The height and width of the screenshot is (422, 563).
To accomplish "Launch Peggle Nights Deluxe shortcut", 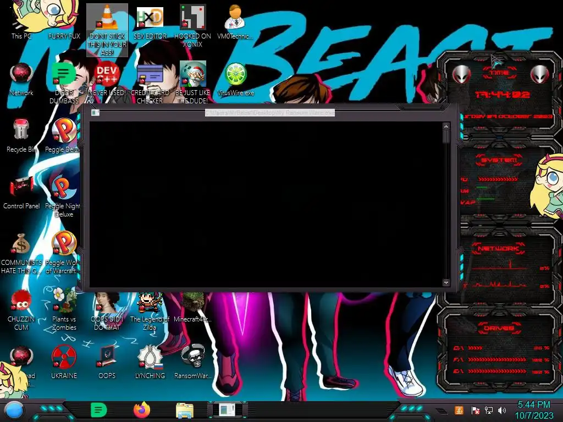I will point(63,197).
